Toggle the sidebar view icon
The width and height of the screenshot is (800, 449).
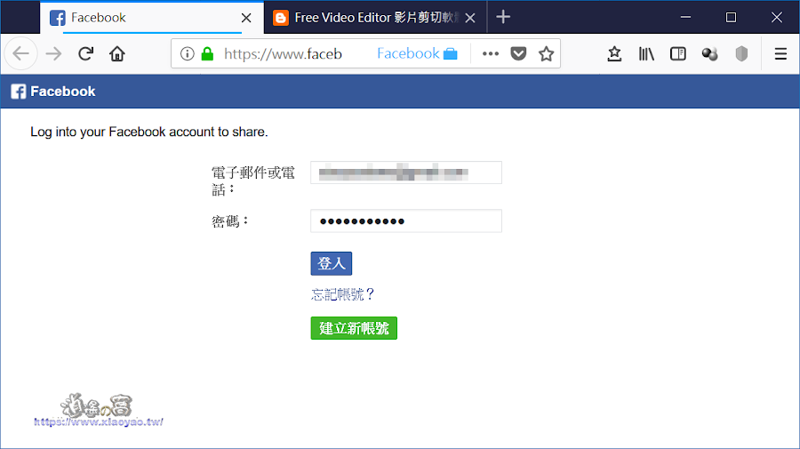[x=678, y=53]
